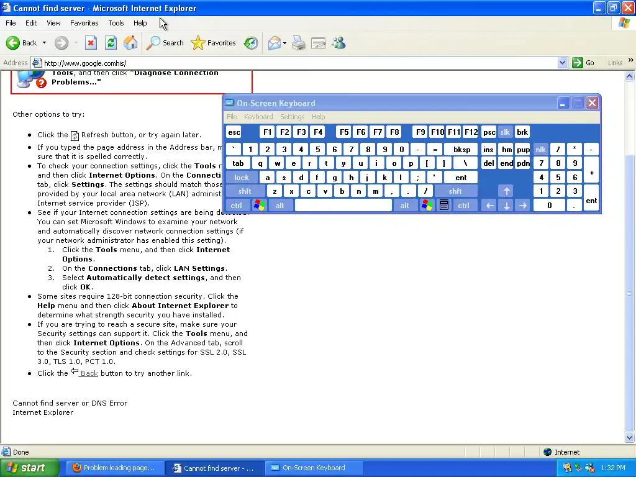Image resolution: width=636 pixels, height=477 pixels.
Task: Tap the del key on On-Screen Keyboard
Action: 489,163
